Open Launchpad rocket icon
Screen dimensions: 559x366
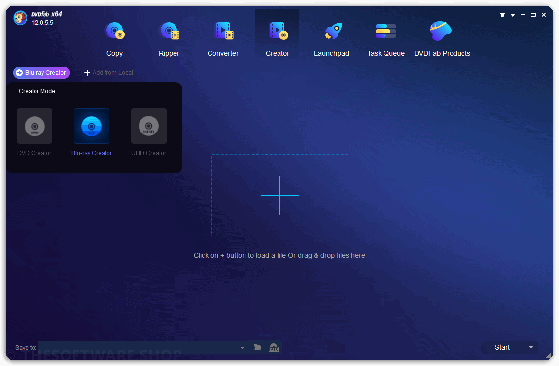pos(333,32)
